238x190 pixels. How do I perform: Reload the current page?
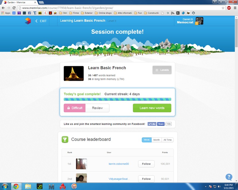[x=14, y=8]
